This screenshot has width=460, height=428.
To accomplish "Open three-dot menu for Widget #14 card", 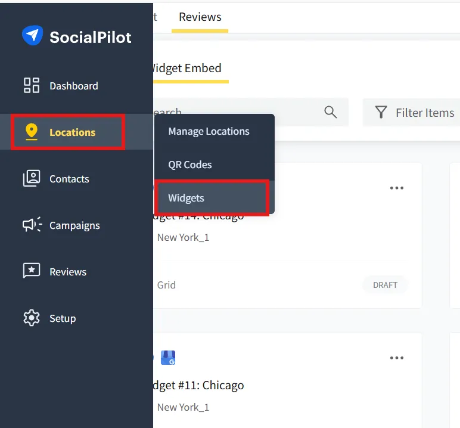I will coord(397,188).
